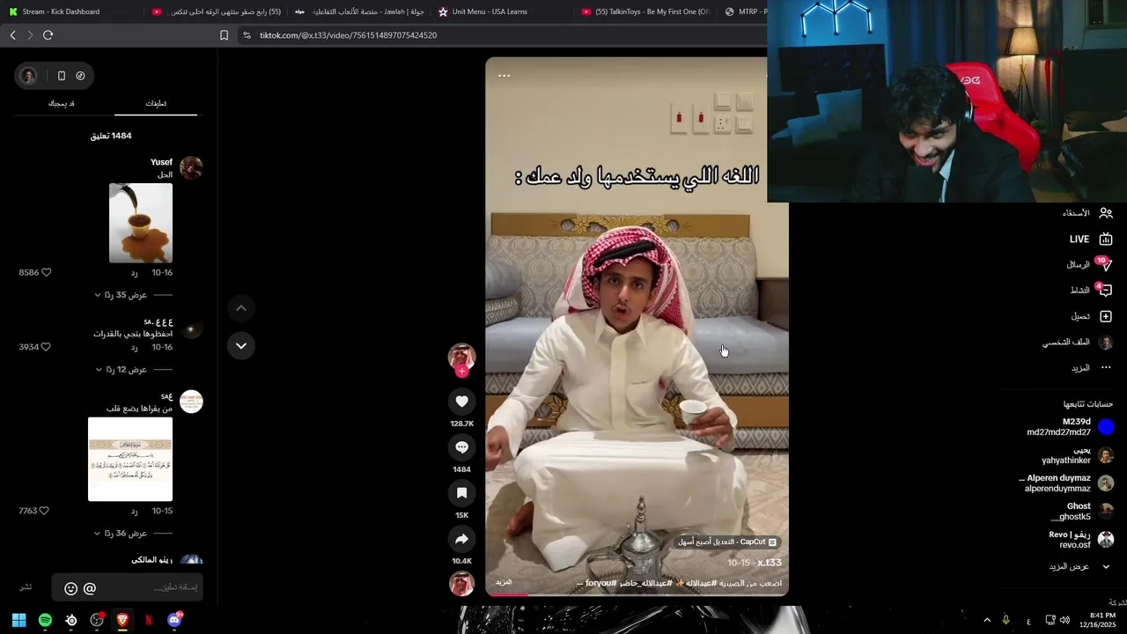Share video using arrow icon
This screenshot has height=634, width=1127.
(461, 539)
